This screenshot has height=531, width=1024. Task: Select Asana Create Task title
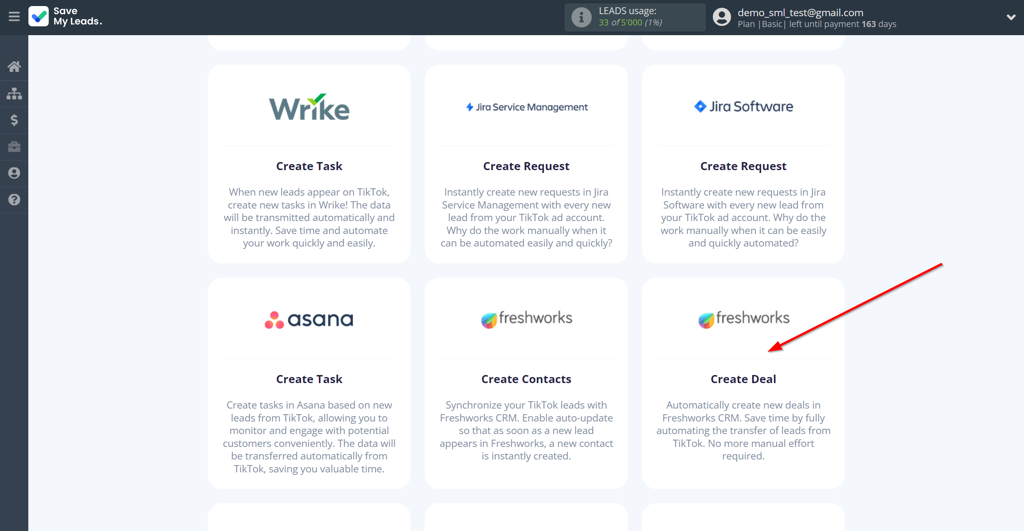click(x=309, y=379)
